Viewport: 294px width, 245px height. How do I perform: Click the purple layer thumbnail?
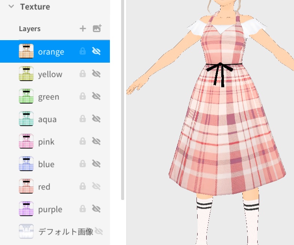[26, 209]
